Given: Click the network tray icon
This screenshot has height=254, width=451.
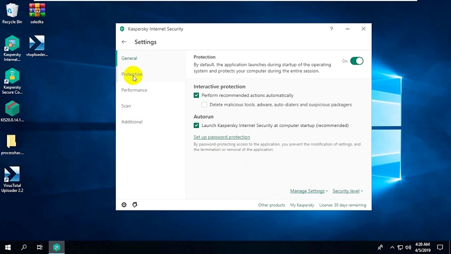Looking at the screenshot, I should pos(400,247).
